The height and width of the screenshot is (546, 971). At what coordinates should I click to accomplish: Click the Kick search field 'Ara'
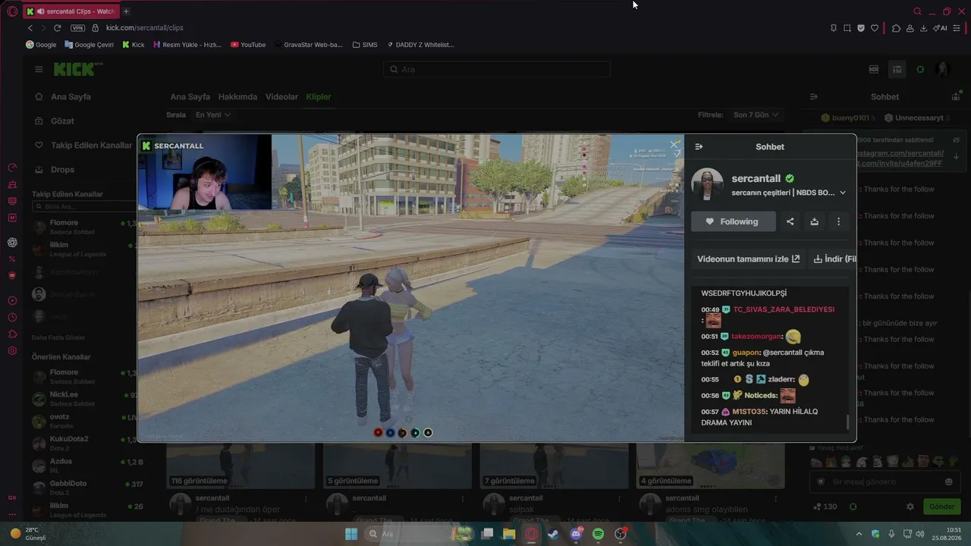point(497,69)
